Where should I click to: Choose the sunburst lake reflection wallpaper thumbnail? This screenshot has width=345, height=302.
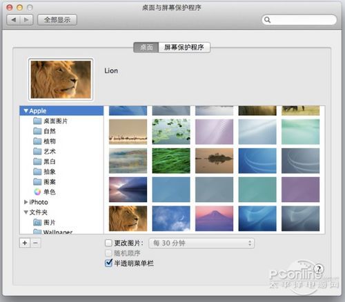coord(128,190)
